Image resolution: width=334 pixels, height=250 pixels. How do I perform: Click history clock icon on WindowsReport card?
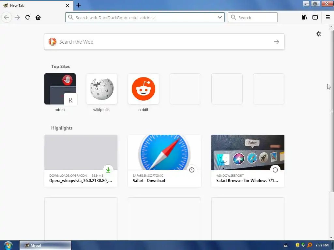click(x=275, y=170)
